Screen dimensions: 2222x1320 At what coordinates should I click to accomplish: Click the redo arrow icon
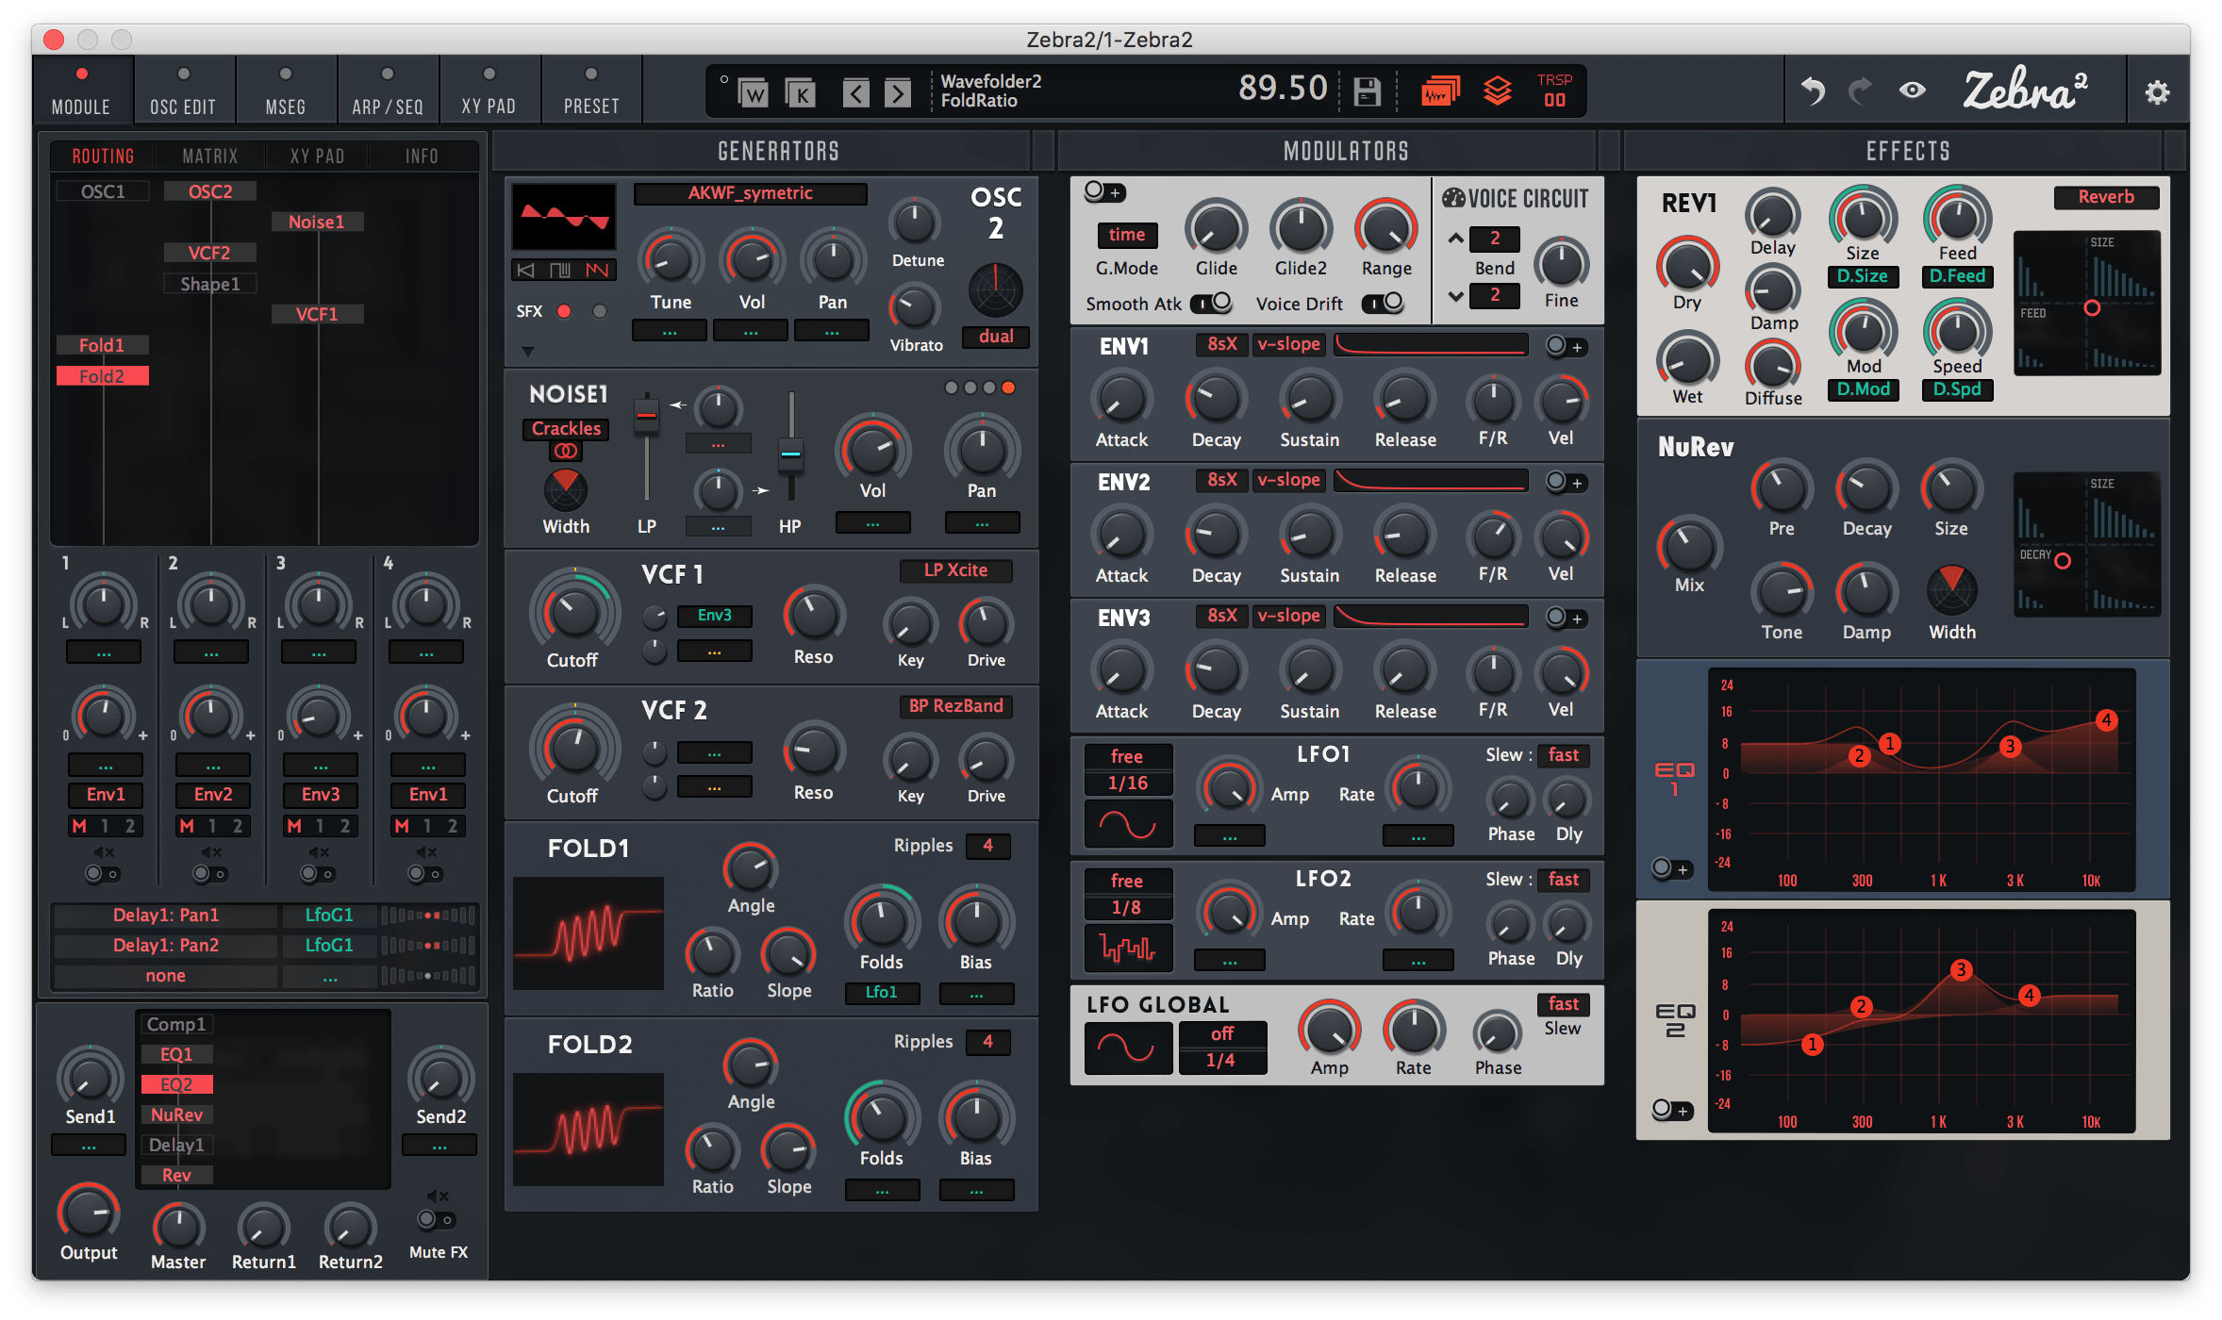pos(1859,91)
